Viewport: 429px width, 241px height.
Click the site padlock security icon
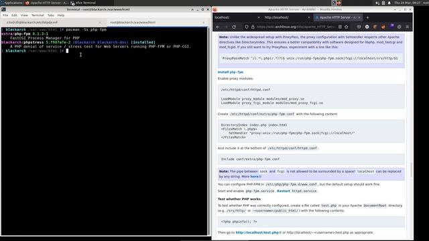click(253, 27)
